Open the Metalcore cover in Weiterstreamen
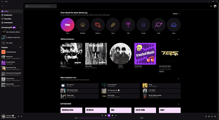 (x=71, y=54)
